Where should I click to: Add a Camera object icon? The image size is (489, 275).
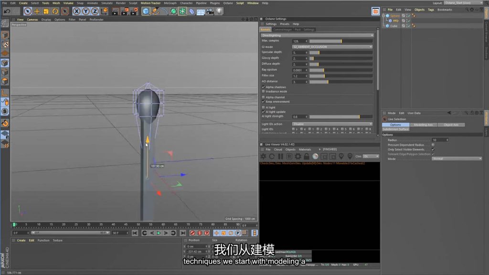(210, 11)
